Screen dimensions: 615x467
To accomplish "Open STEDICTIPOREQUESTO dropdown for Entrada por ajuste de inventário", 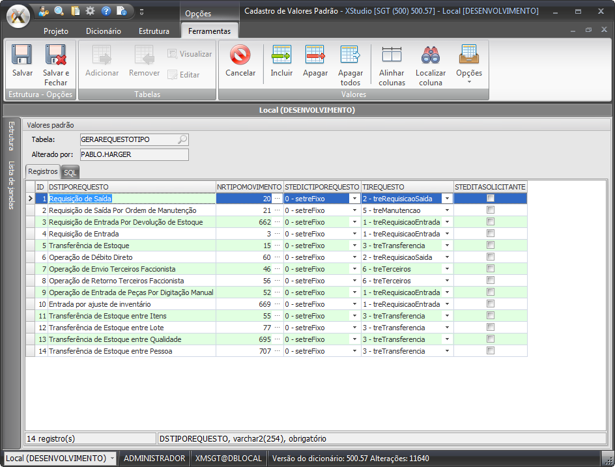I will (354, 304).
